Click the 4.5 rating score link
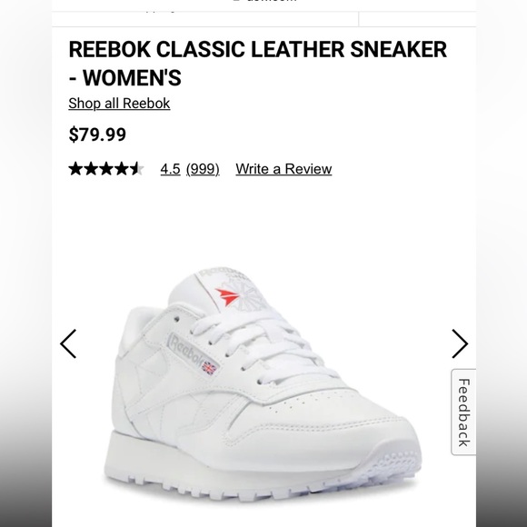 coord(171,169)
